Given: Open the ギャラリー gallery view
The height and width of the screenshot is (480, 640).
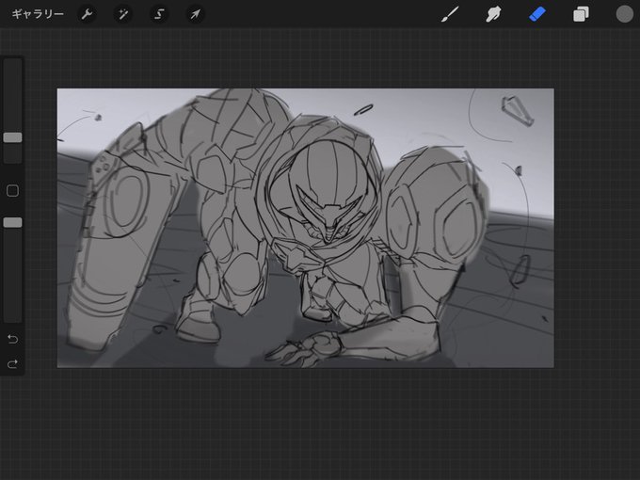Looking at the screenshot, I should (38, 14).
